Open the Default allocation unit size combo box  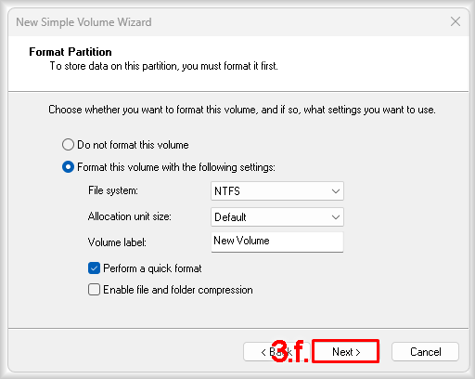[277, 217]
